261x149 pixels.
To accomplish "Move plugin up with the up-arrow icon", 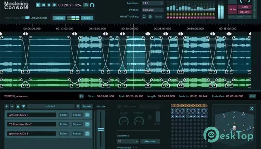I will [18, 106].
